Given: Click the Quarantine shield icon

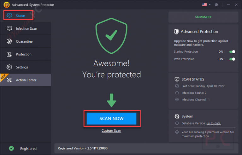Looking at the screenshot, I should click(x=9, y=41).
